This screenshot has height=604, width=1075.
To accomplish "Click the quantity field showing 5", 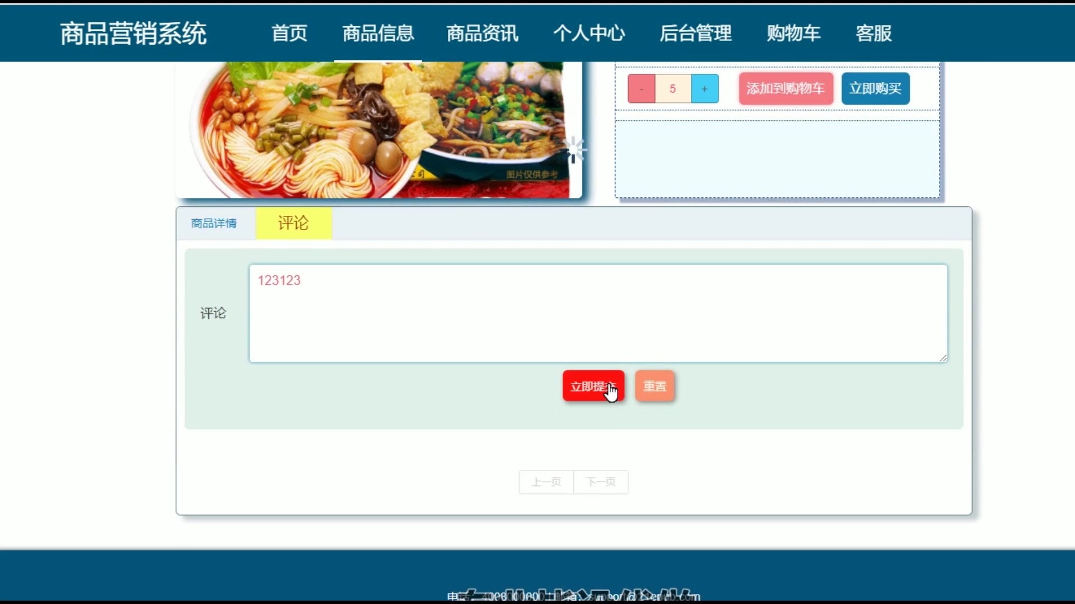I will (672, 89).
